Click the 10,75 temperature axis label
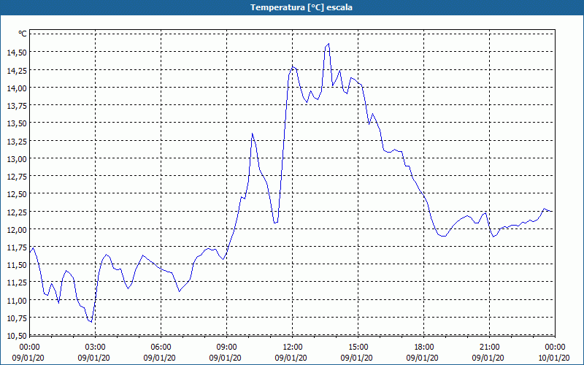The image size is (584, 365). (x=17, y=318)
